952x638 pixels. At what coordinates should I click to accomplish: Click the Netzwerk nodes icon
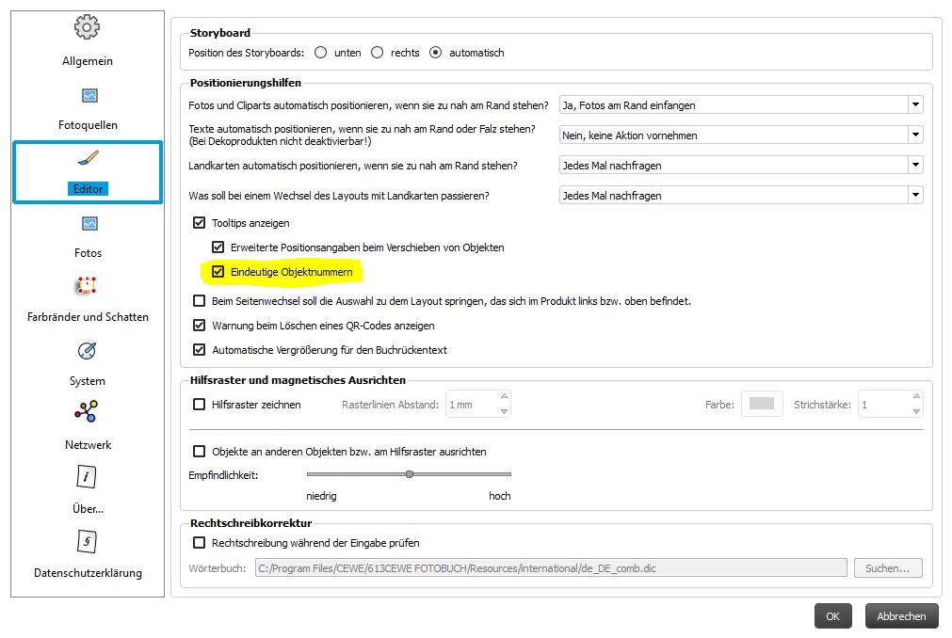[88, 413]
